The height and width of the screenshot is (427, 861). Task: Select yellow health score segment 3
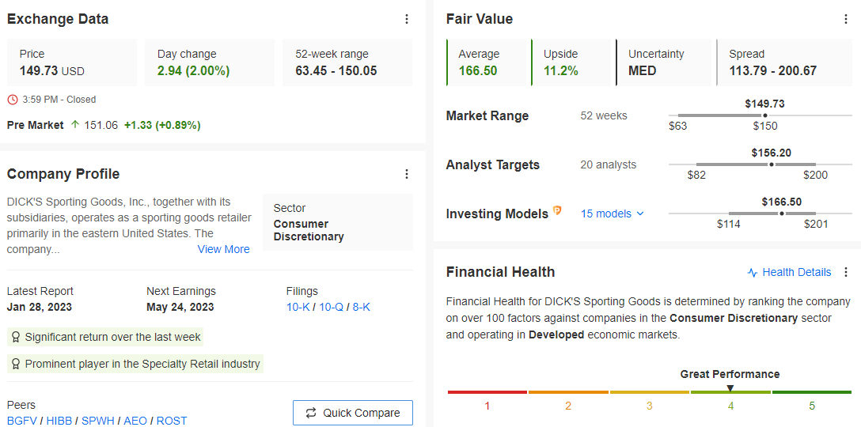(650, 392)
